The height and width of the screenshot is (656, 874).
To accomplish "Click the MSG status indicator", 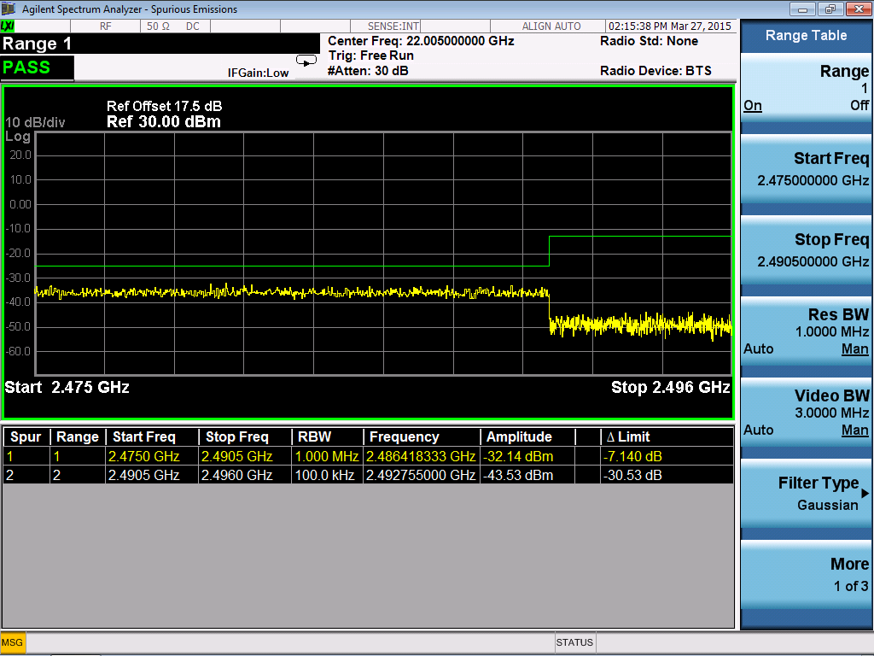I will (12, 642).
